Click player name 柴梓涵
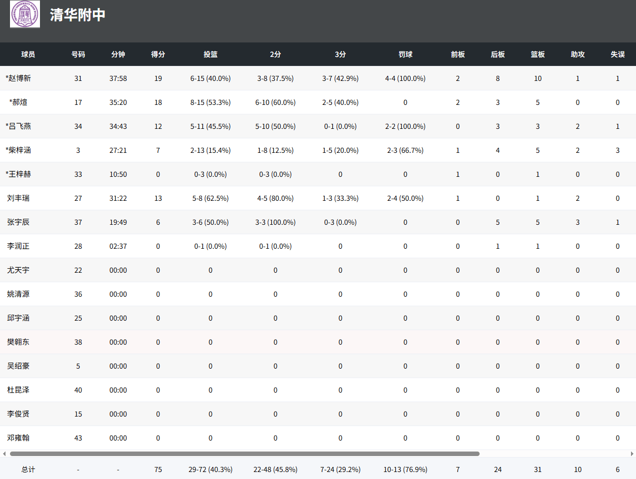Viewport: 636px width, 479px height. point(18,150)
